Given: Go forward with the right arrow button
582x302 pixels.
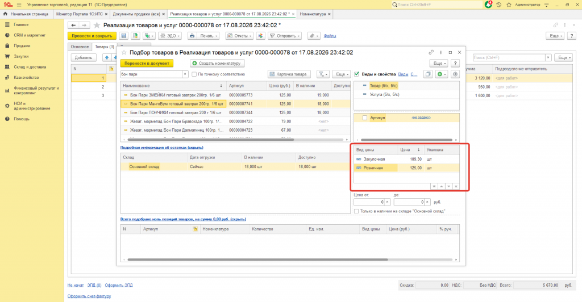Looking at the screenshot, I should tap(84, 25).
